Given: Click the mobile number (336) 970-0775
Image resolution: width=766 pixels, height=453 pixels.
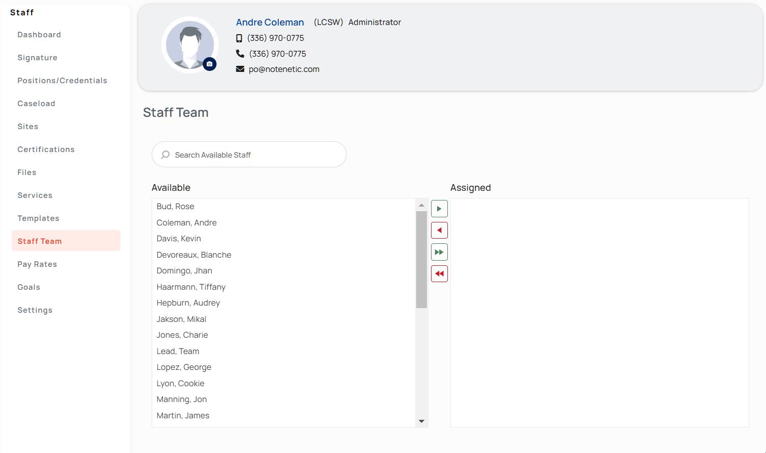Looking at the screenshot, I should [276, 38].
